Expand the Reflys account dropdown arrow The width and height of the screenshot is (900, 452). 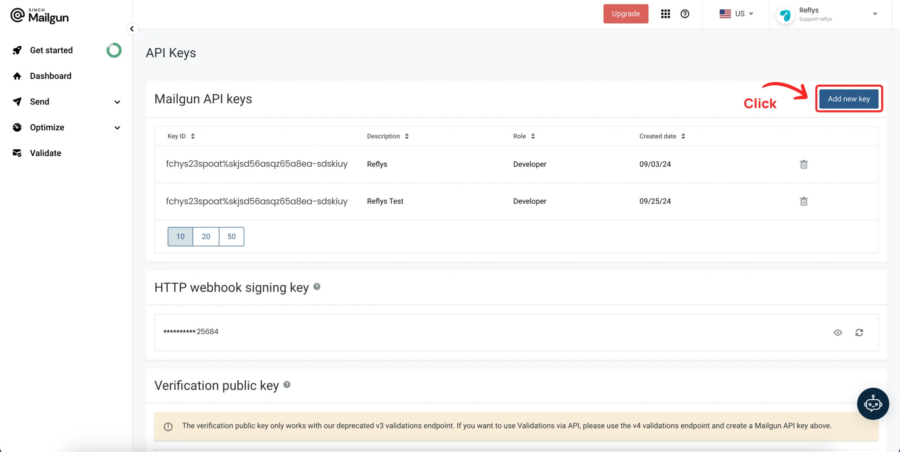pyautogui.click(x=875, y=14)
